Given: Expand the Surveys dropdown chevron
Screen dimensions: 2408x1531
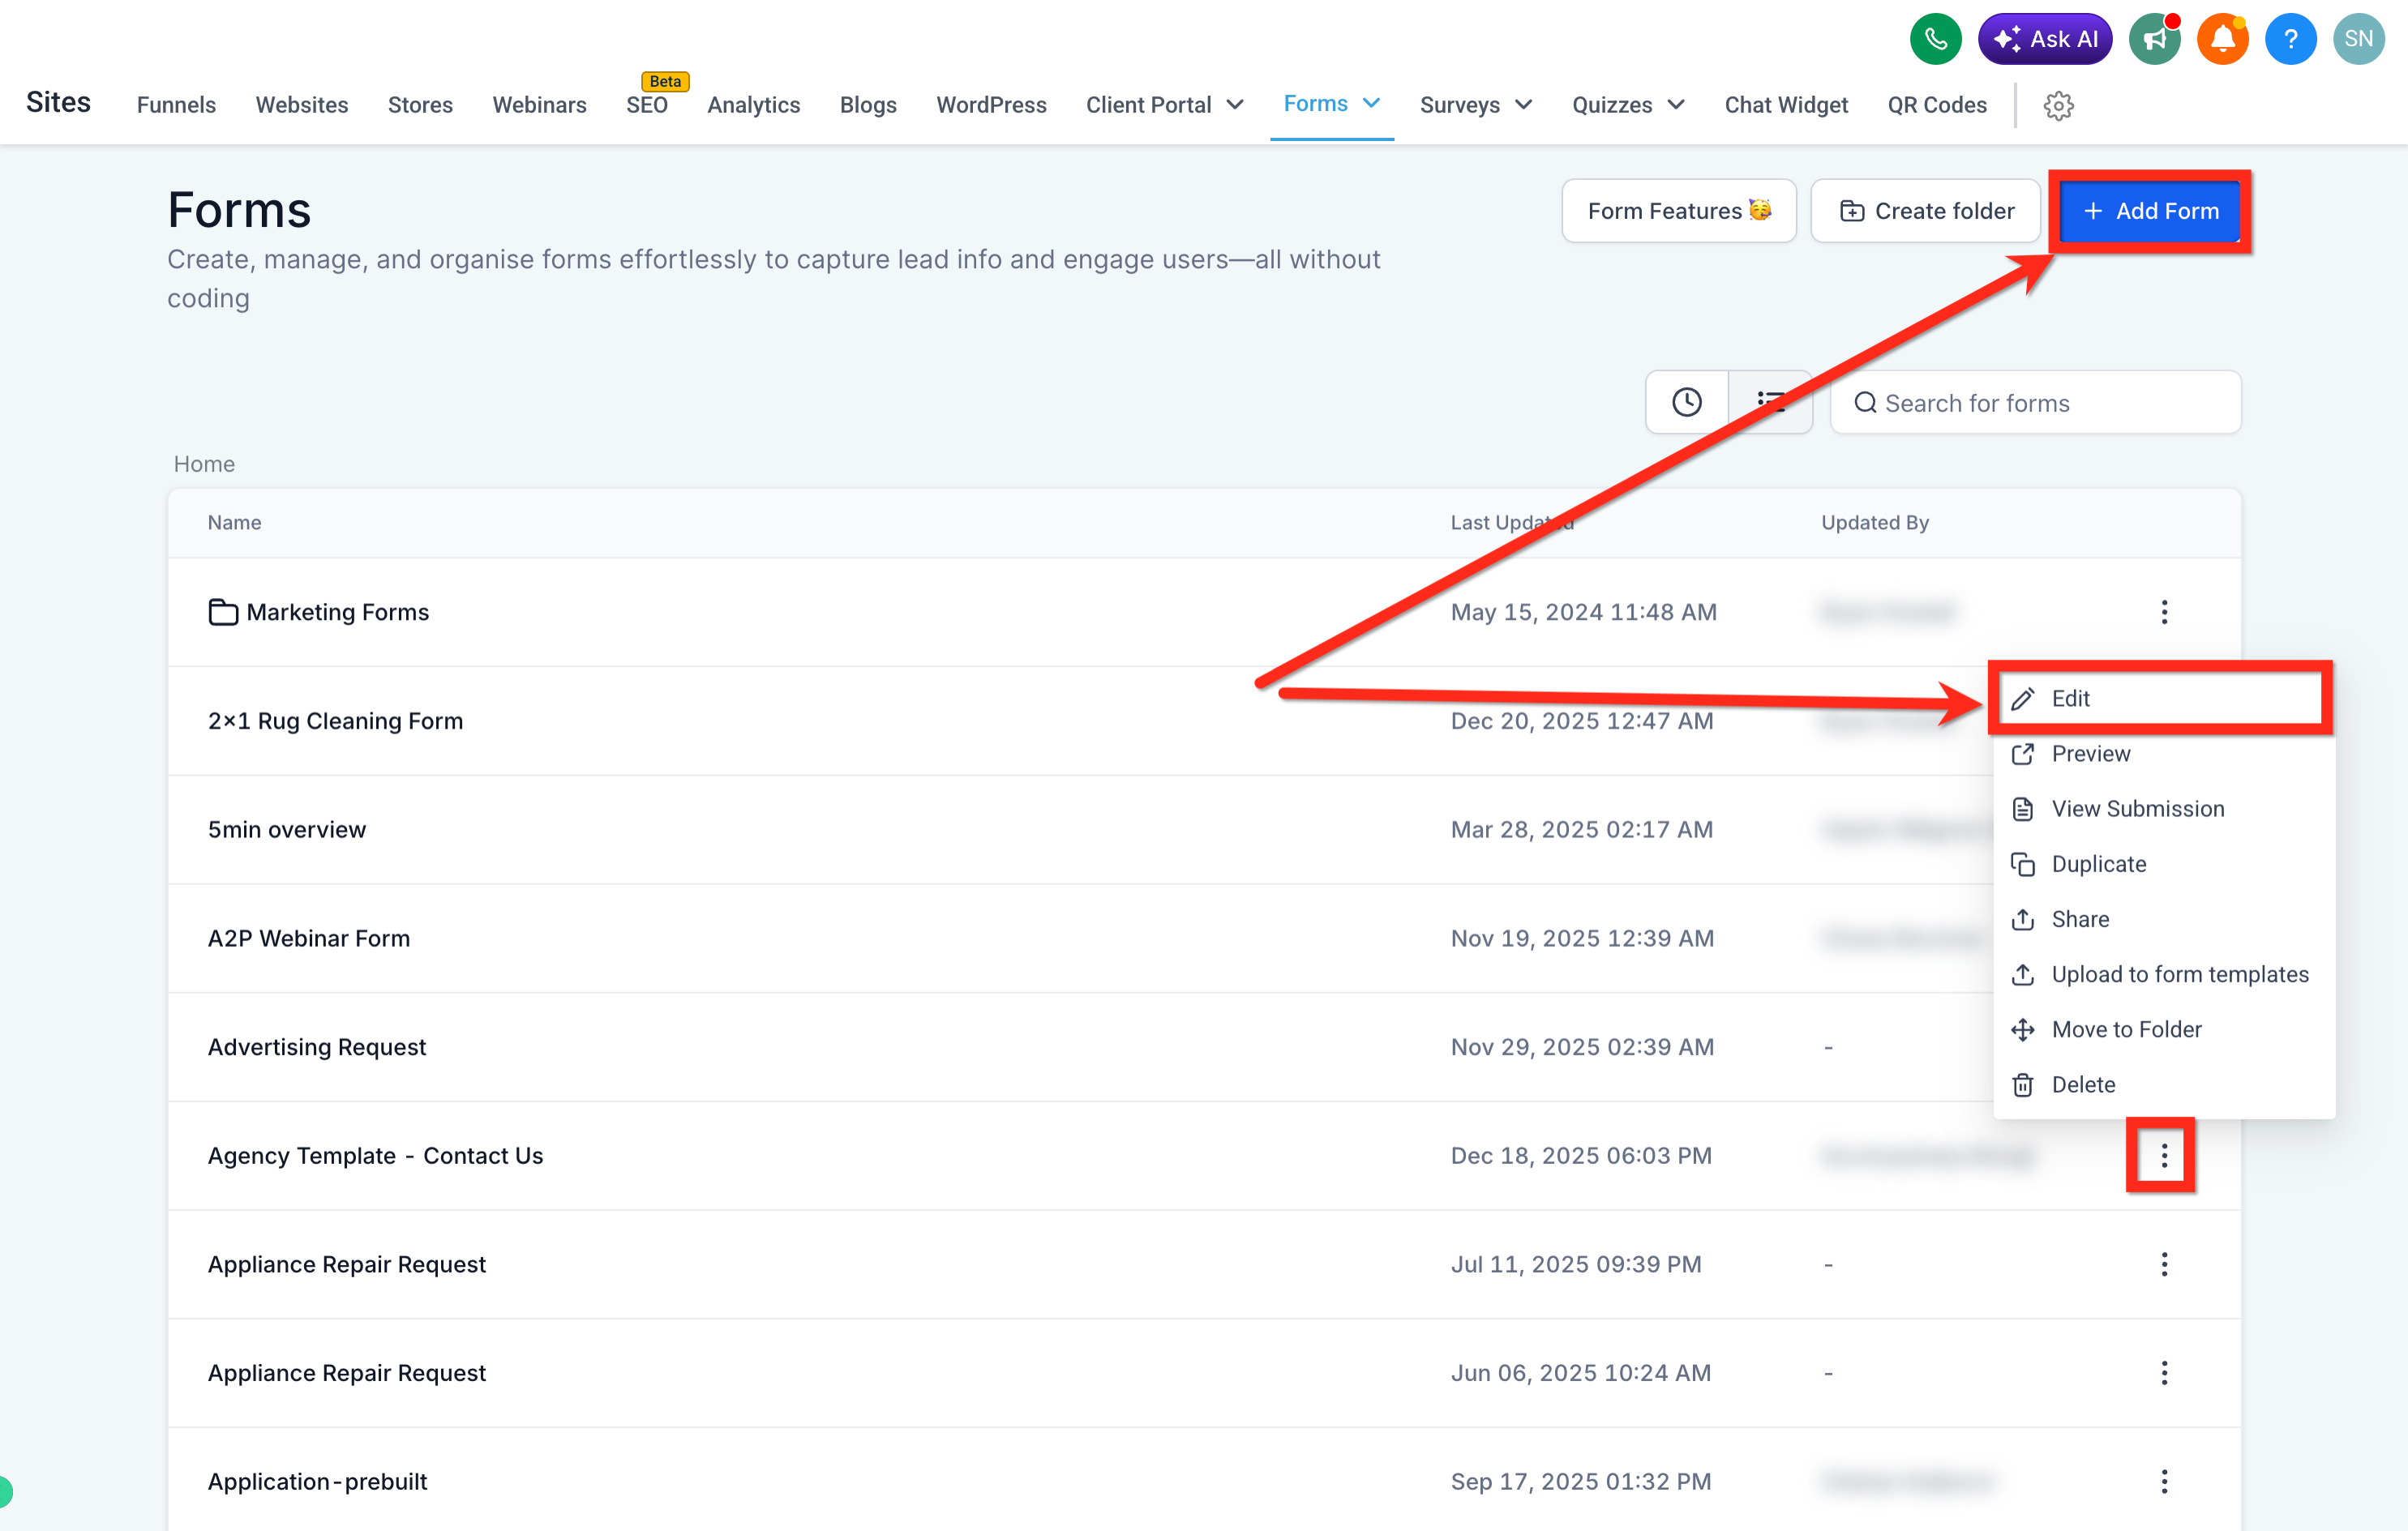Looking at the screenshot, I should tap(1523, 105).
